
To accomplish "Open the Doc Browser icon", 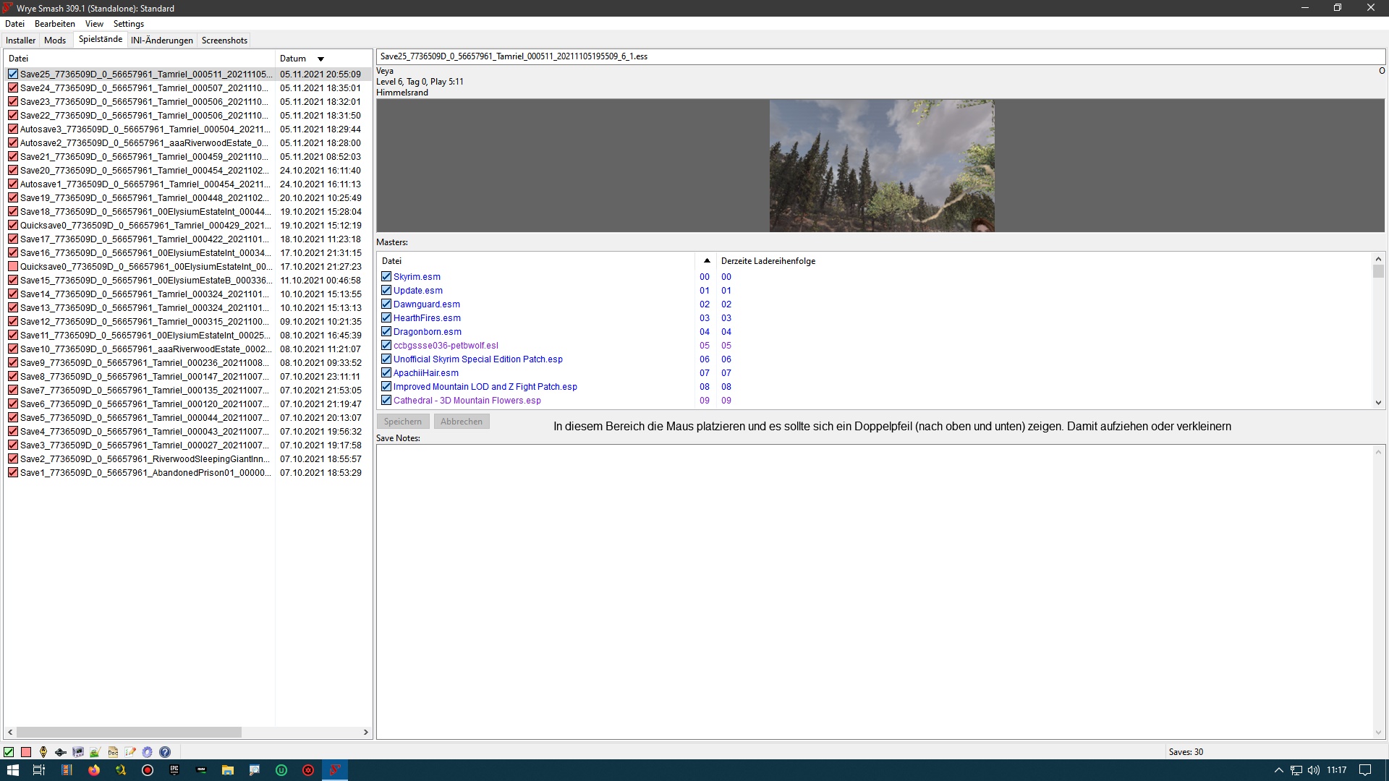I will point(113,752).
